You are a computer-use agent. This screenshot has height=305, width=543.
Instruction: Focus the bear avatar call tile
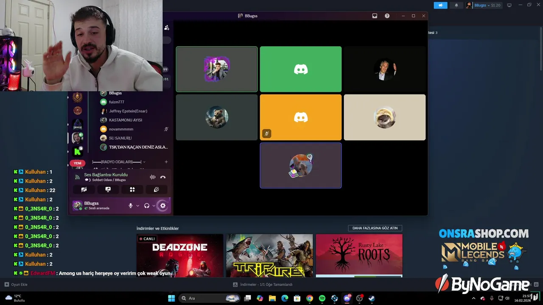[217, 117]
